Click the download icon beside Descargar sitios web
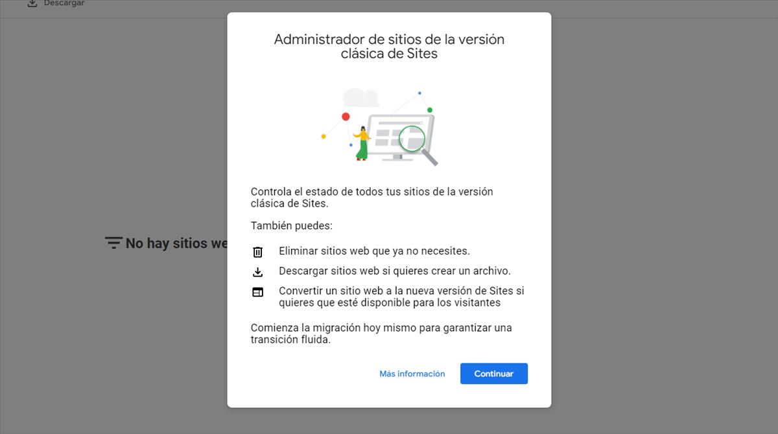Image resolution: width=778 pixels, height=434 pixels. pyautogui.click(x=258, y=272)
